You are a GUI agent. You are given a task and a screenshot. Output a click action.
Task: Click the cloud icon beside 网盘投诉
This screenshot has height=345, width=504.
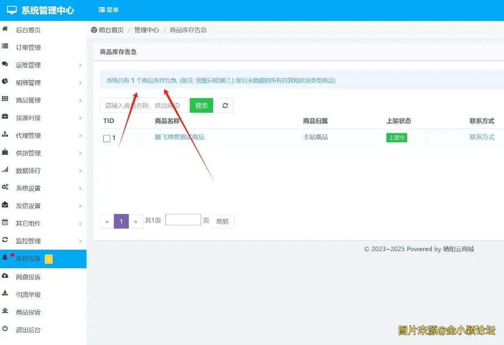coord(5,276)
